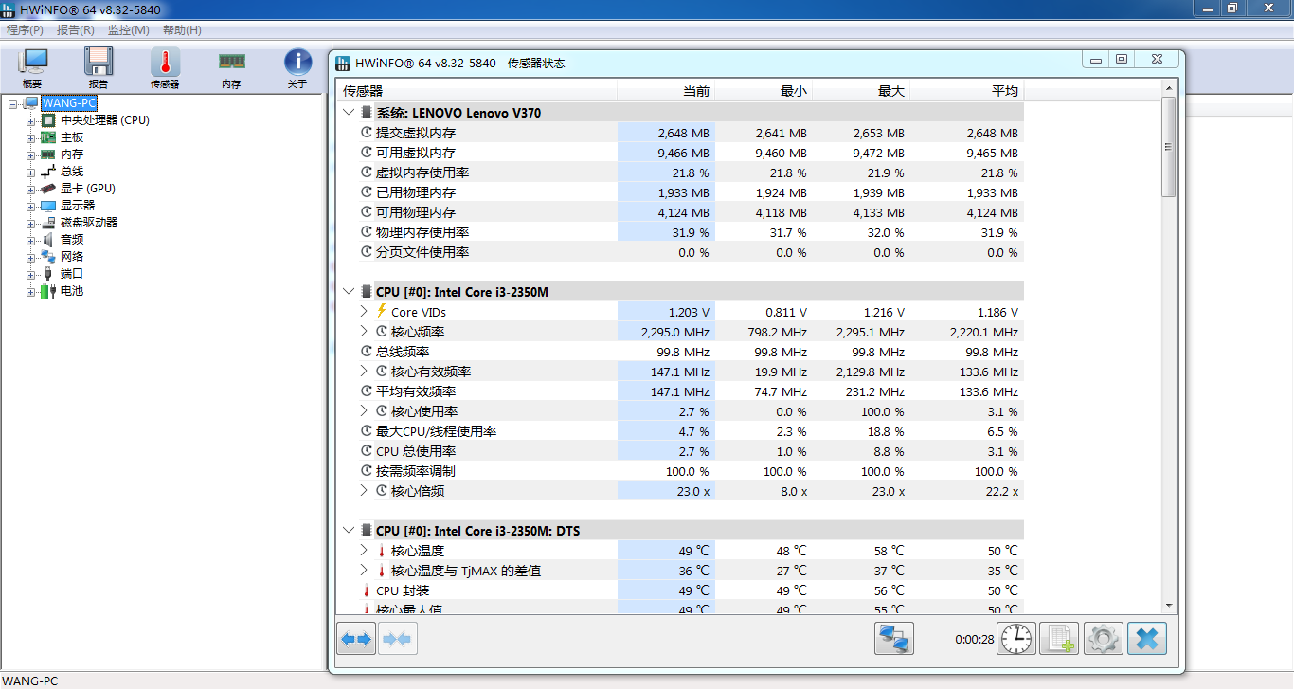Select the CPU 总使用率 sensor row label
The height and width of the screenshot is (690, 1294).
(416, 451)
